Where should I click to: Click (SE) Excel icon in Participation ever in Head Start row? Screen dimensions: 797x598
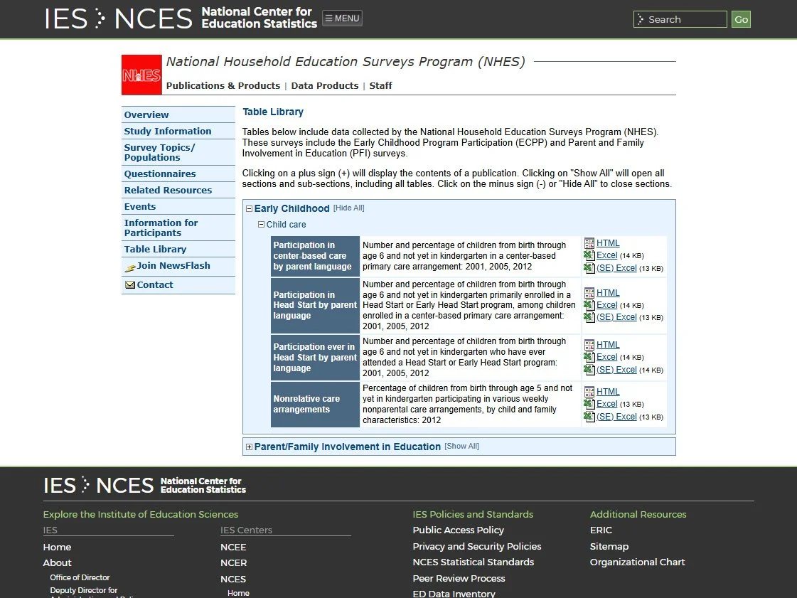click(x=589, y=370)
